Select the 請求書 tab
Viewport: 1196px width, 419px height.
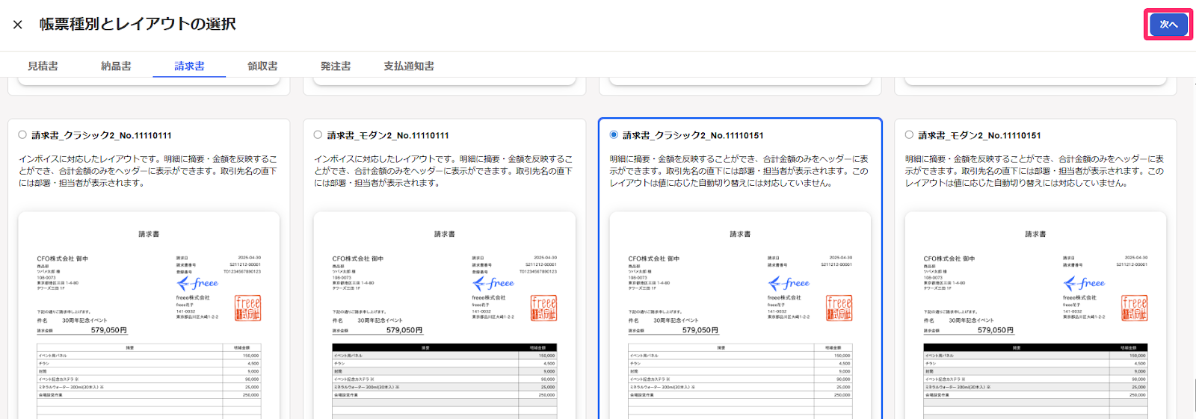[189, 66]
